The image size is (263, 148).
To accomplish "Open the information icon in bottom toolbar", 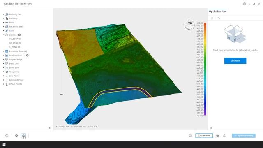I will click(7, 136).
